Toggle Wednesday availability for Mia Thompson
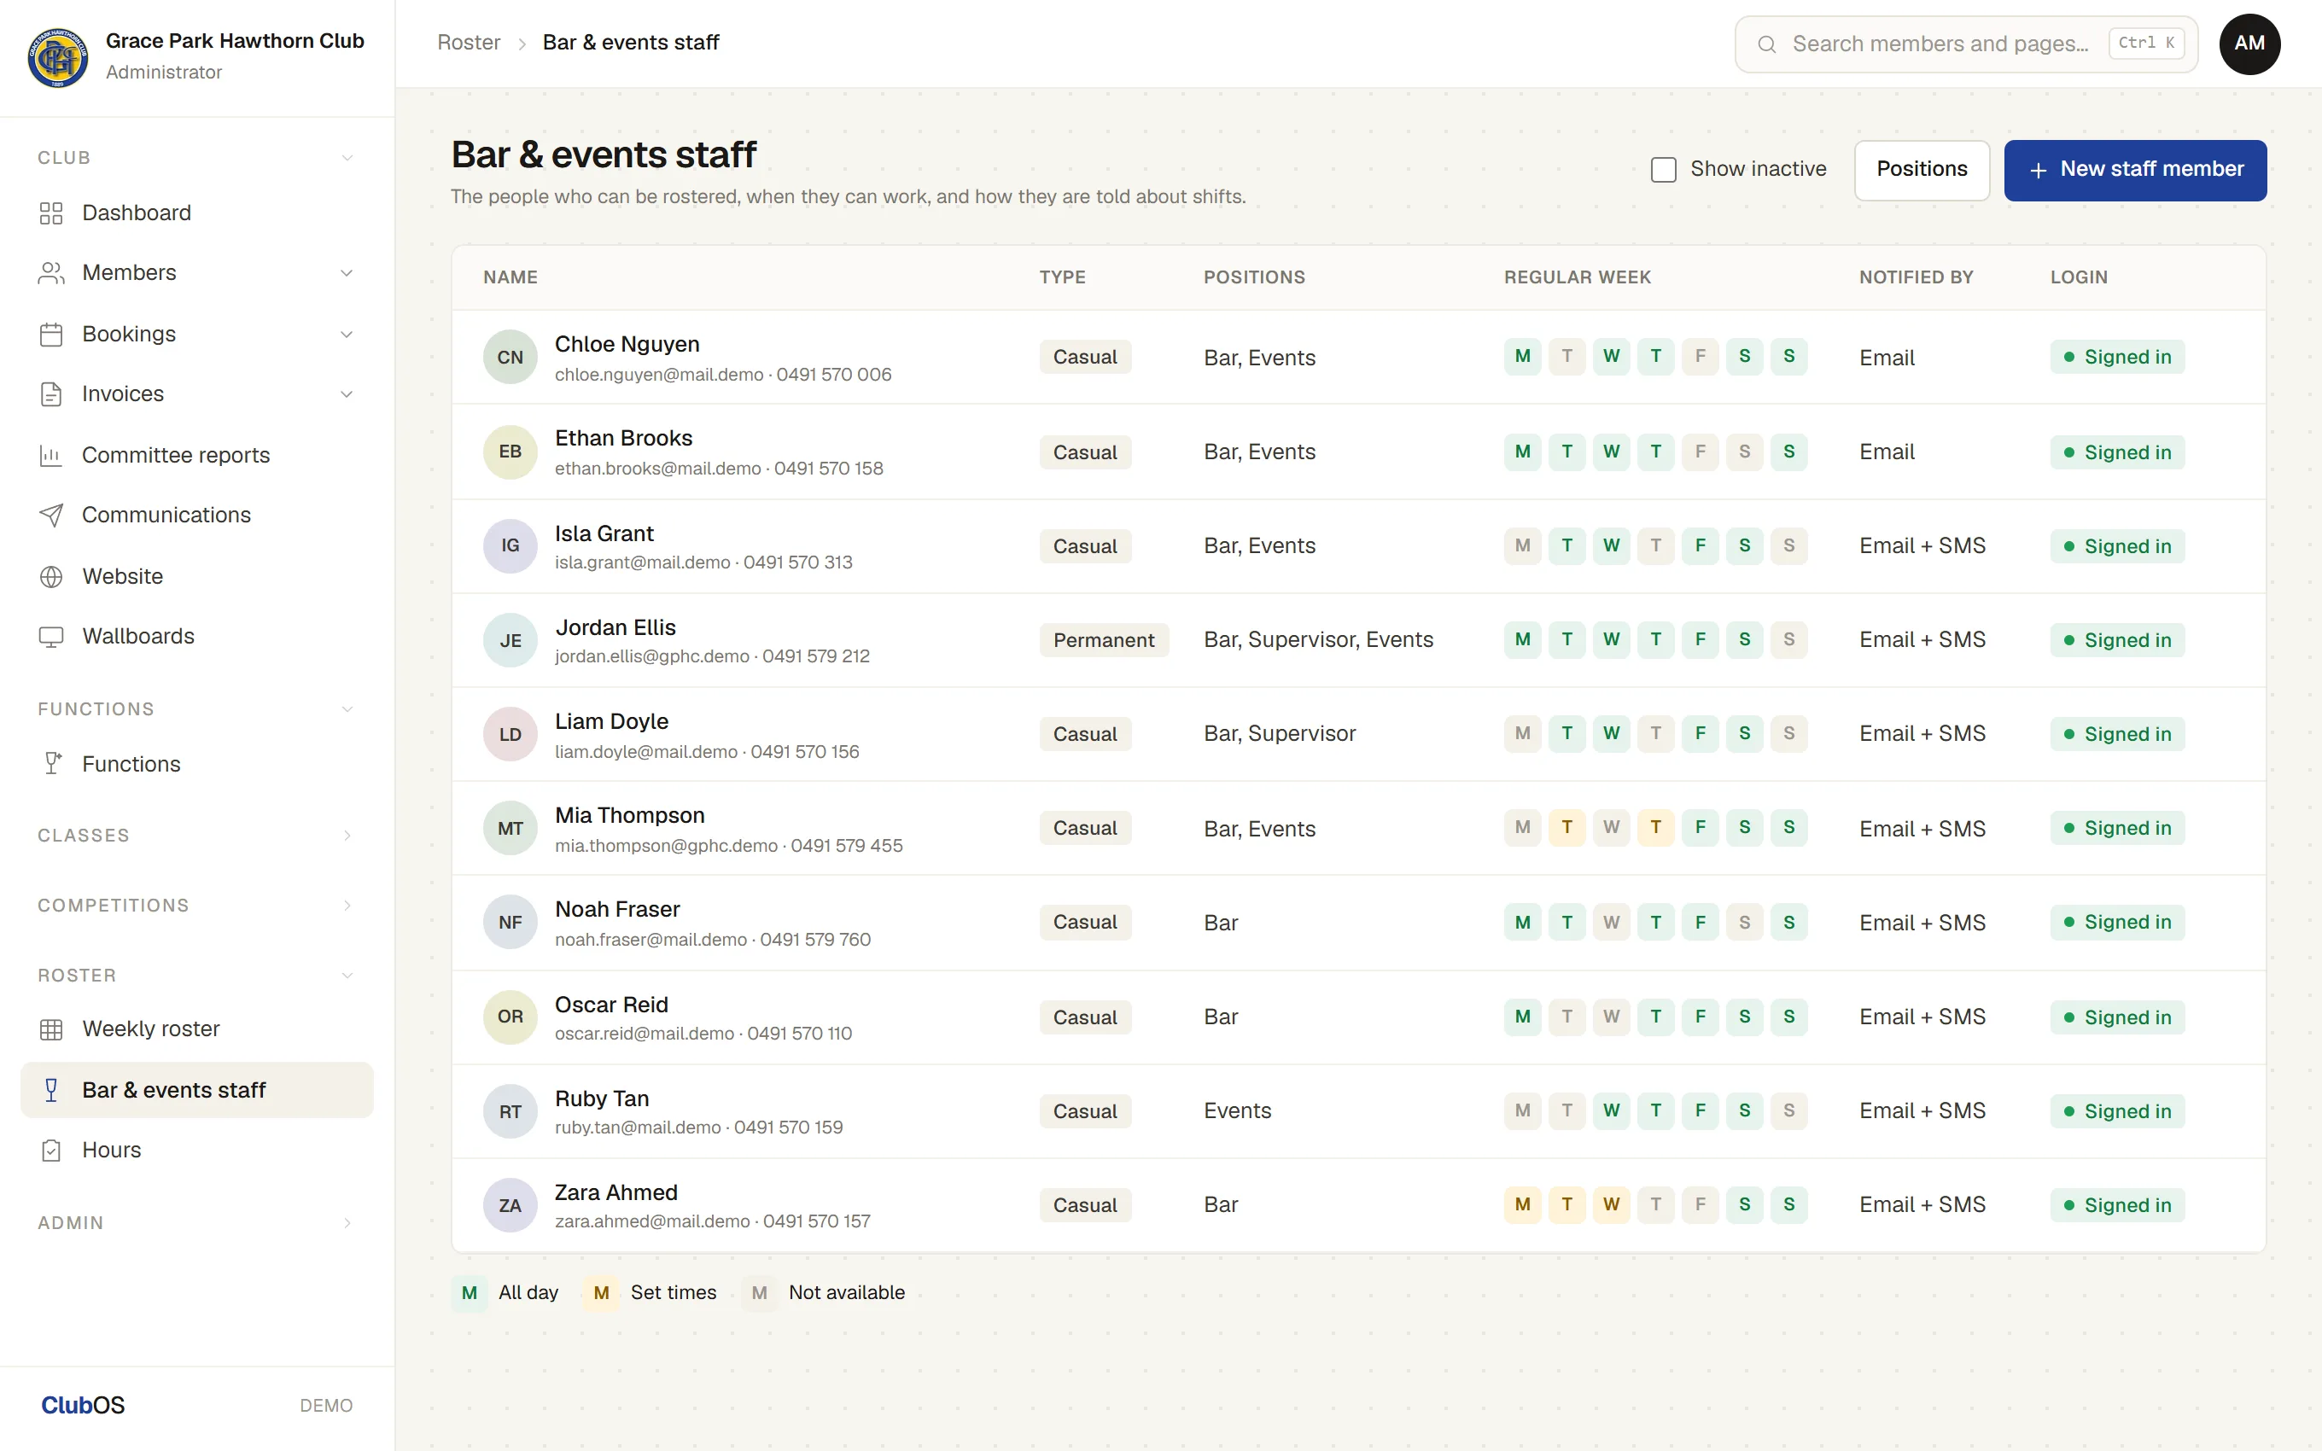 coord(1611,827)
